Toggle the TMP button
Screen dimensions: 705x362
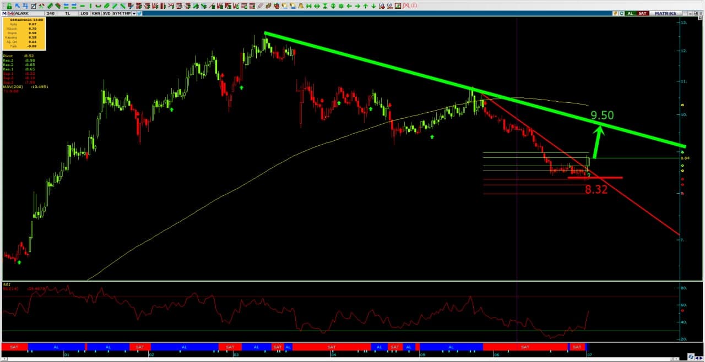coord(127,13)
